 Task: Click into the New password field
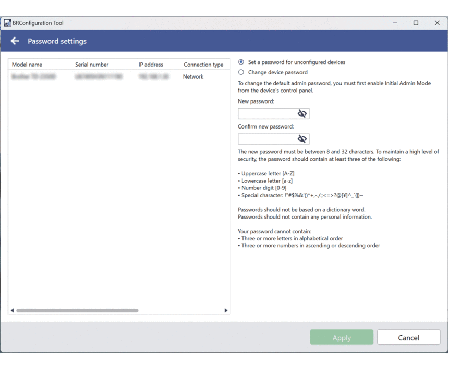click(x=266, y=113)
